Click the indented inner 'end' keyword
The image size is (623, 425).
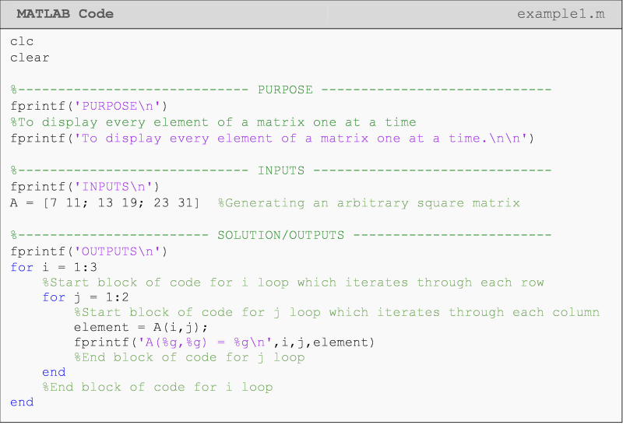[54, 372]
